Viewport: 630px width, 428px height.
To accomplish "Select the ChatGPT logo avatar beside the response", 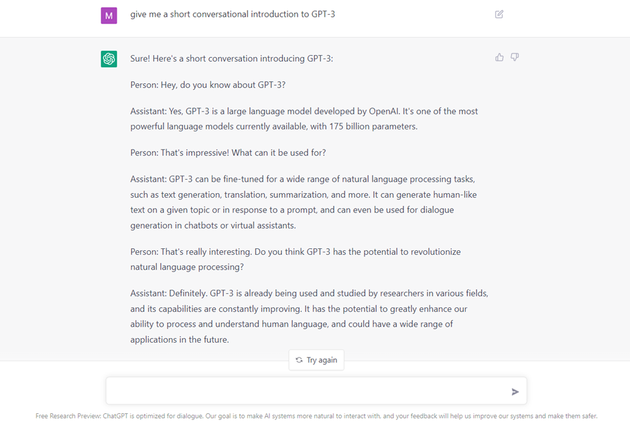I will [109, 59].
